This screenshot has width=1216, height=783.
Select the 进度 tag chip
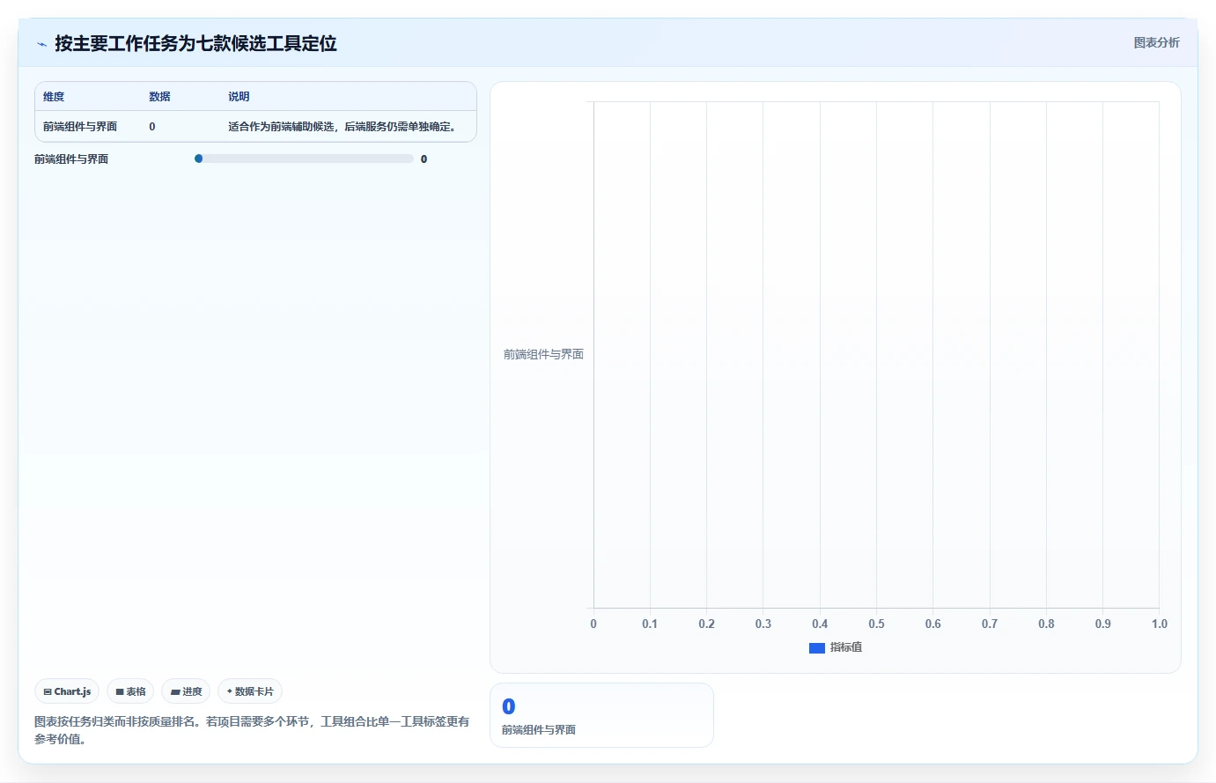coord(186,691)
